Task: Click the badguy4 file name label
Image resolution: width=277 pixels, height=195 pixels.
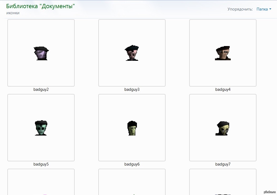Action: pos(223,89)
